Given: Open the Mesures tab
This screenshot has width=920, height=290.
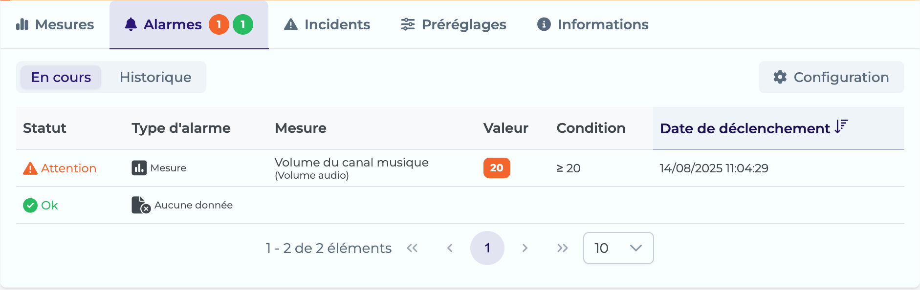Looking at the screenshot, I should click(55, 24).
